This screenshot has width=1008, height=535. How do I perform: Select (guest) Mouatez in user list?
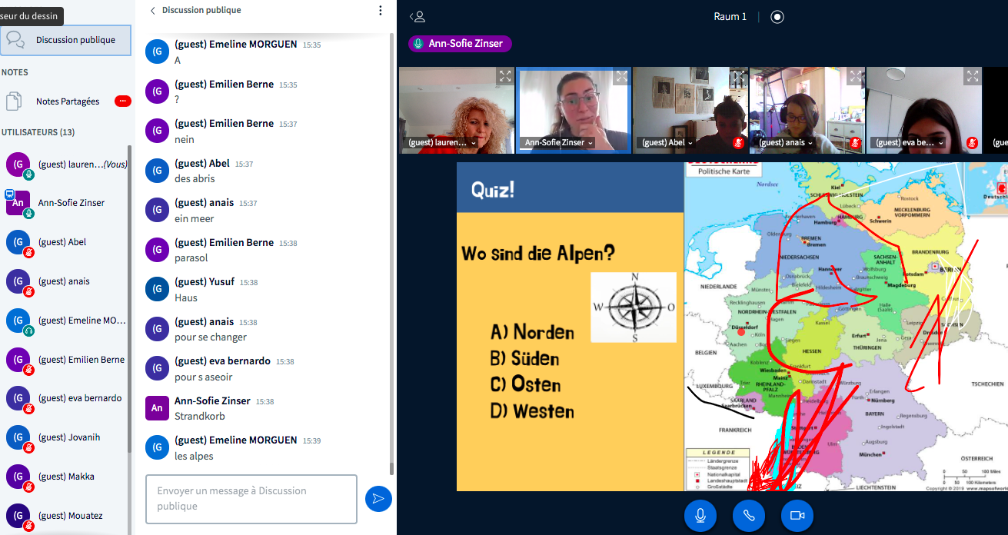point(65,516)
